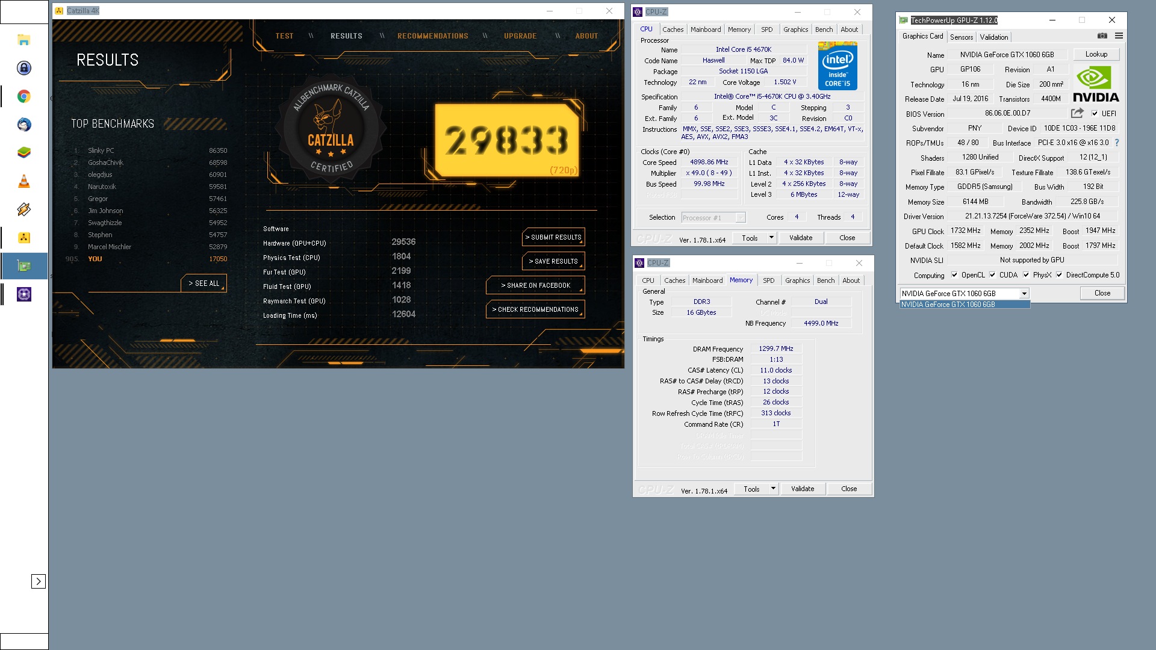The width and height of the screenshot is (1156, 650).
Task: Open Tools dropdown arrow in Memory CPU-Z
Action: (x=773, y=489)
